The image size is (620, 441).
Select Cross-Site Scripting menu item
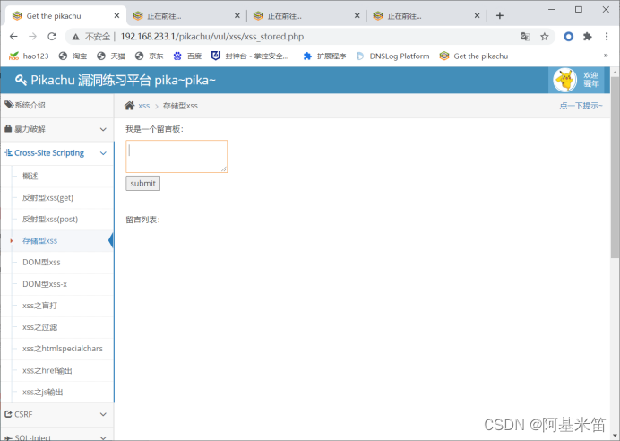pos(57,153)
